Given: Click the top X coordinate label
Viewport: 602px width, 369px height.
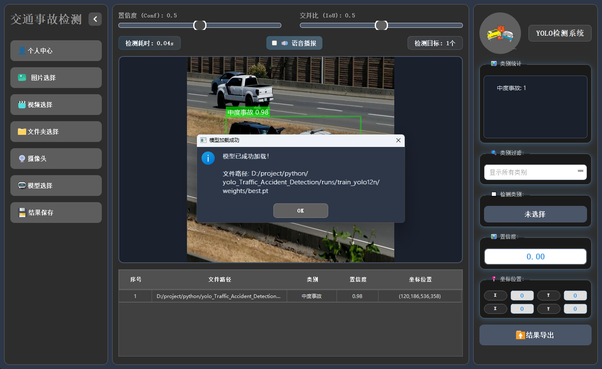Looking at the screenshot, I should (495, 296).
